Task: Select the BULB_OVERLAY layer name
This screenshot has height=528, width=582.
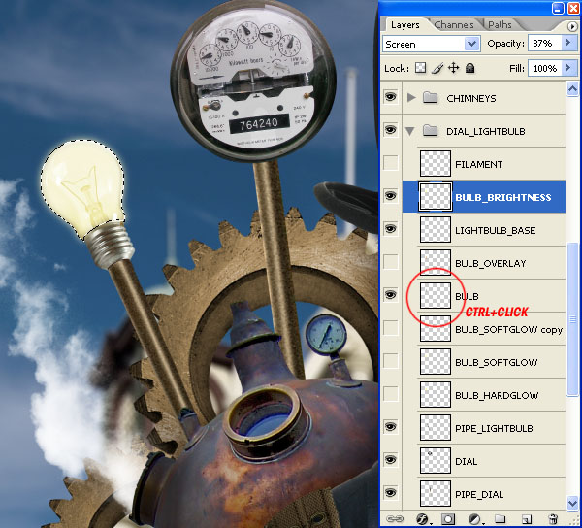Action: [490, 263]
